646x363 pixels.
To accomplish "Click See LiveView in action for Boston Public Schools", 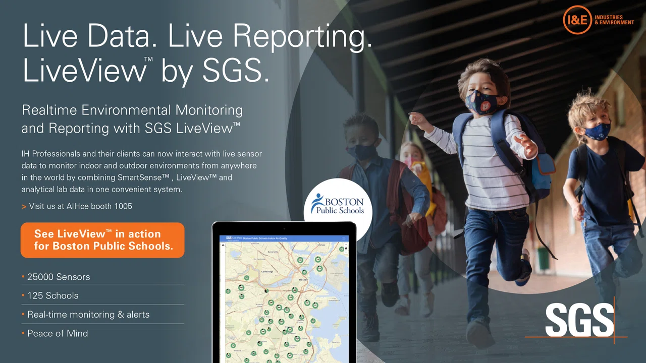I will [102, 240].
